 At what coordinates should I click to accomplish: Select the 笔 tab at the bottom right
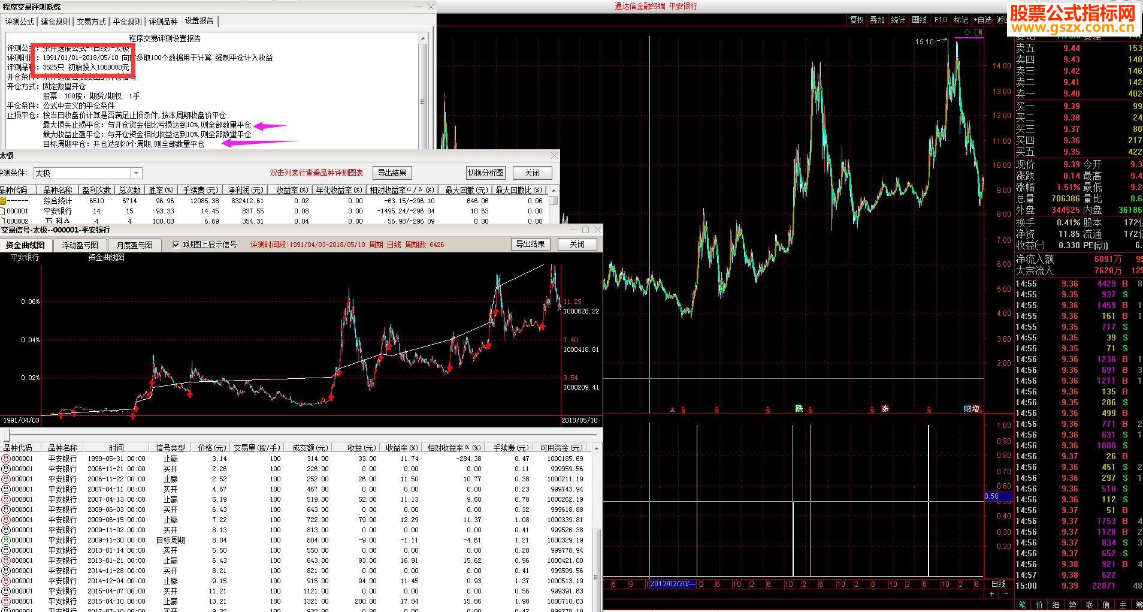pos(1022,605)
